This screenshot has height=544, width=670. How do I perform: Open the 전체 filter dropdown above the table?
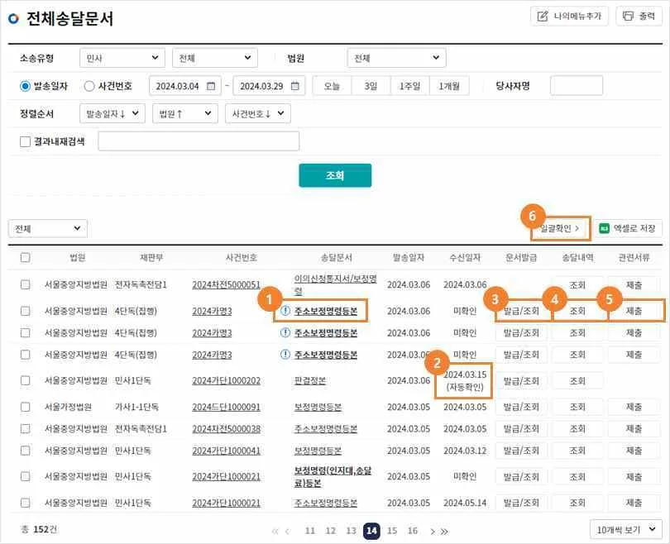[48, 228]
